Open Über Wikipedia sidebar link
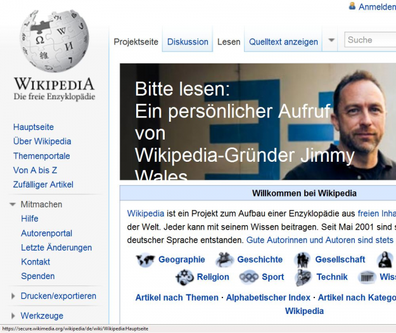 [x=42, y=141]
